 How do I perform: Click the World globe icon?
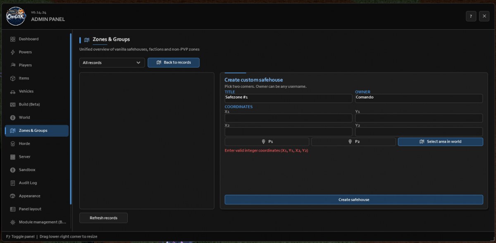click(13, 117)
